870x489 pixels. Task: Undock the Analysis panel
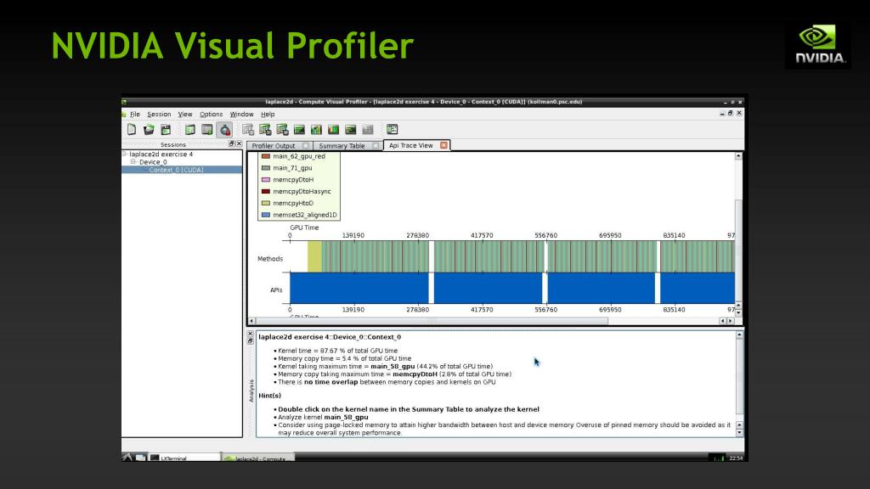[251, 341]
